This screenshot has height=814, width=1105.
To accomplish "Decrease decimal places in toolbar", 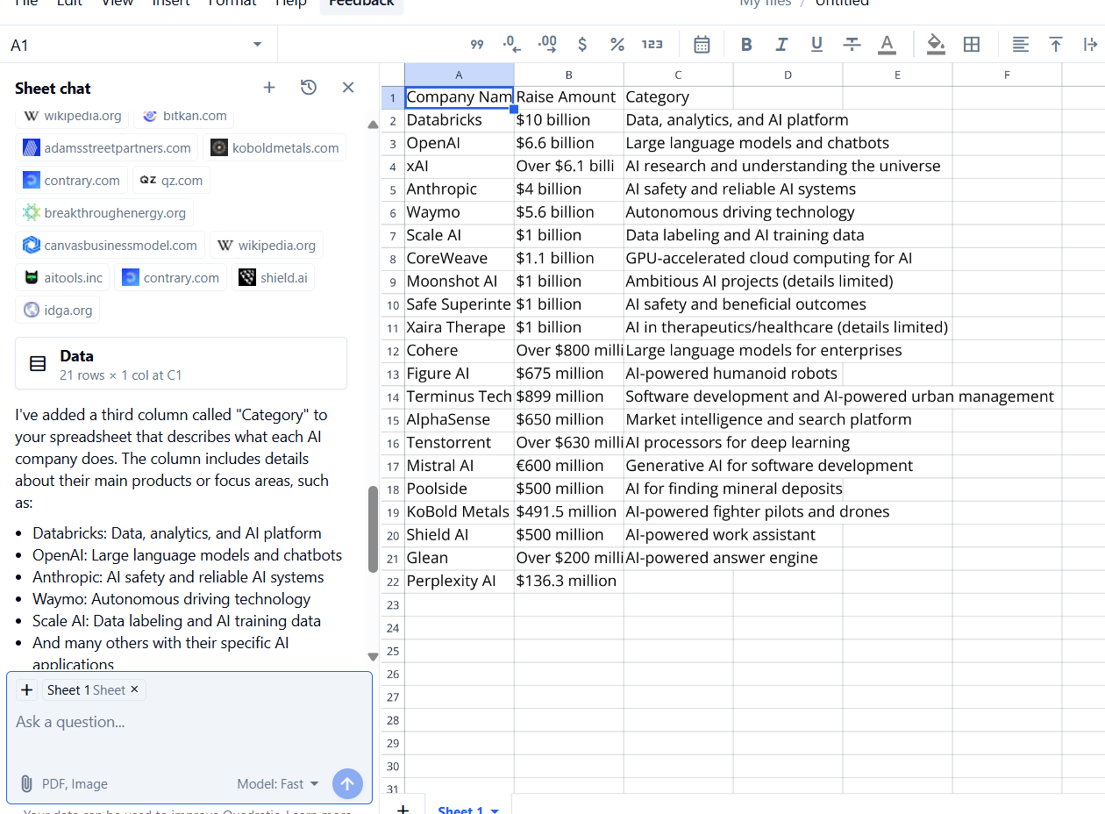I will pos(511,45).
